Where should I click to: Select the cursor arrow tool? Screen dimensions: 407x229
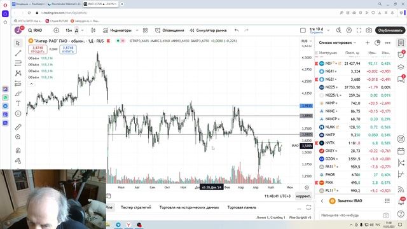pyautogui.click(x=18, y=43)
